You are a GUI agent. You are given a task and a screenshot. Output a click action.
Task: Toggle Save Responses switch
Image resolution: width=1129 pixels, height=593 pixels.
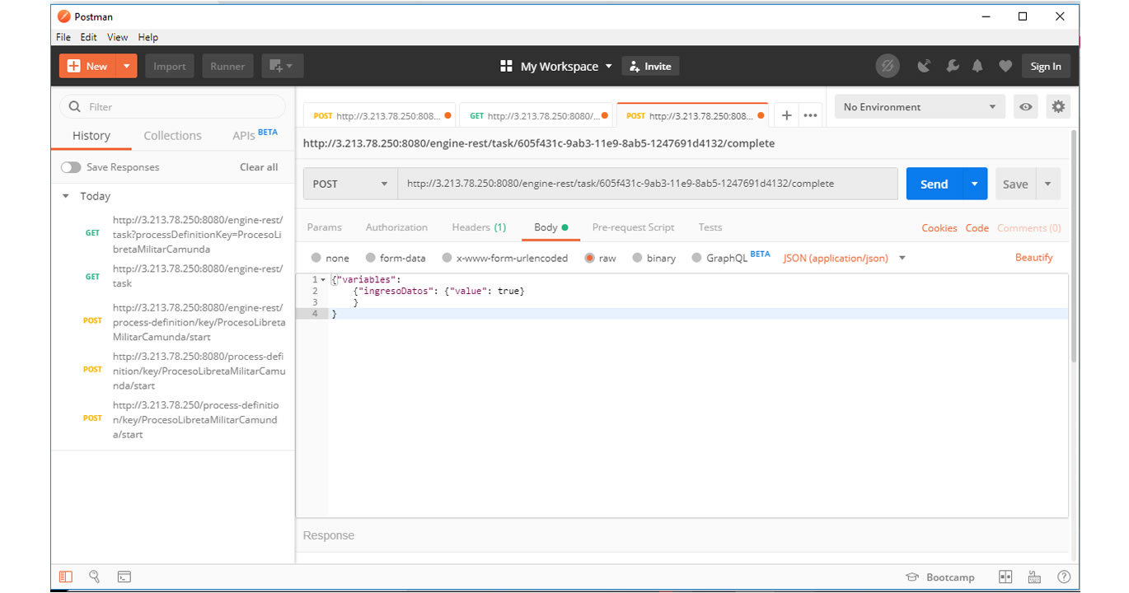(71, 167)
